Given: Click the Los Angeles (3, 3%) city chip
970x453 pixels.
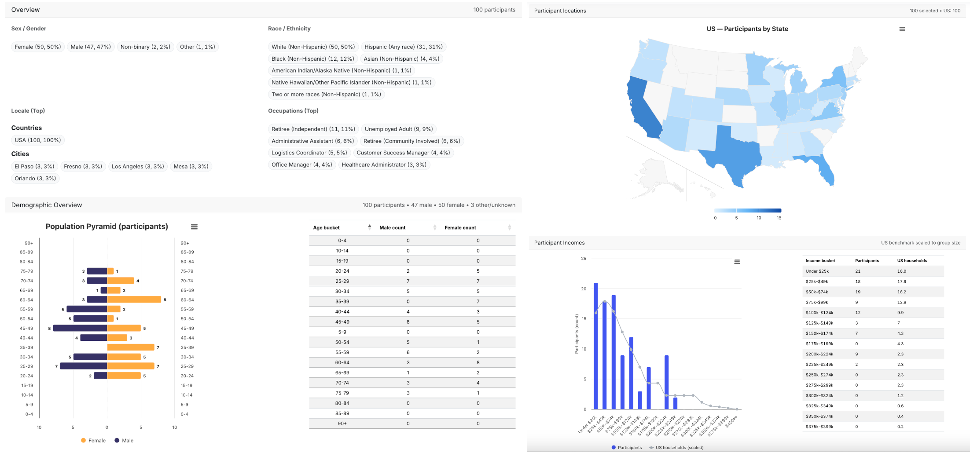Looking at the screenshot, I should (x=138, y=166).
